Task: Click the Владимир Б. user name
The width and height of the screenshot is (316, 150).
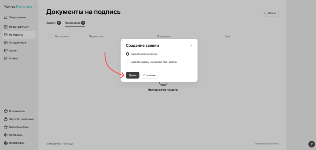Action: pos(17,143)
